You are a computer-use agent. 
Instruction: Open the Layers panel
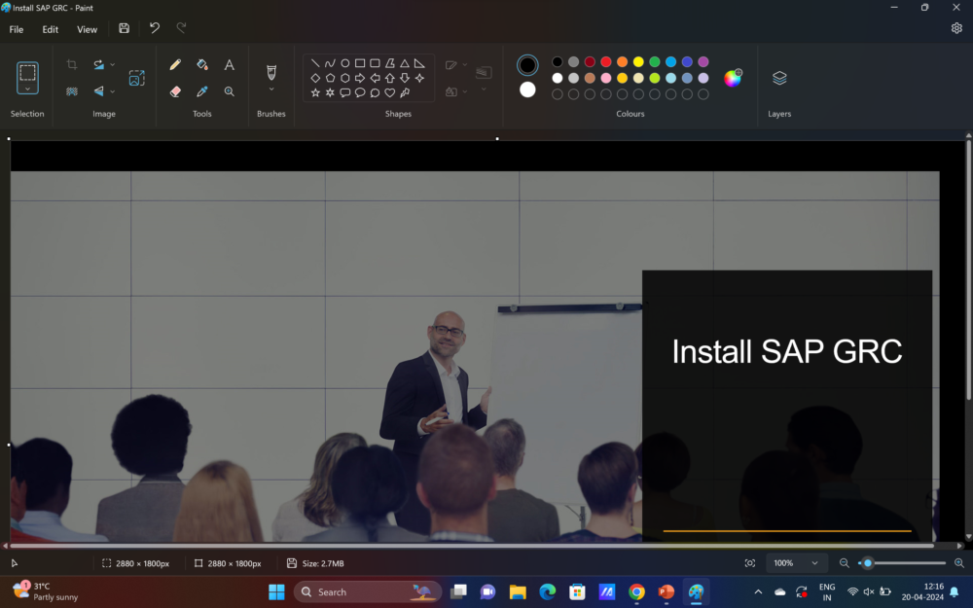(779, 78)
